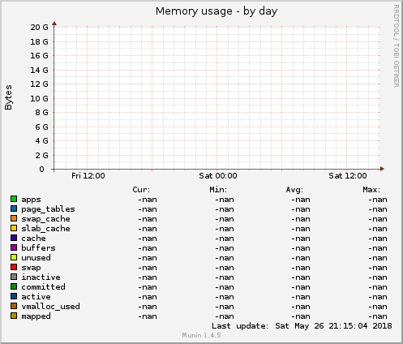This screenshot has width=403, height=344.
Task: Click the 'active' legend label
Action: click(x=36, y=297)
